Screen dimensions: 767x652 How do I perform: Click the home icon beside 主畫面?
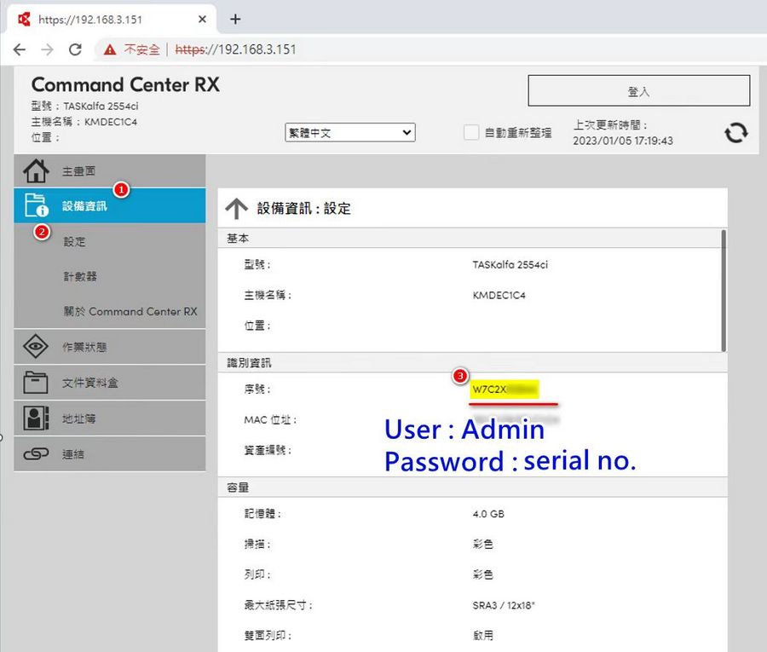pos(36,171)
